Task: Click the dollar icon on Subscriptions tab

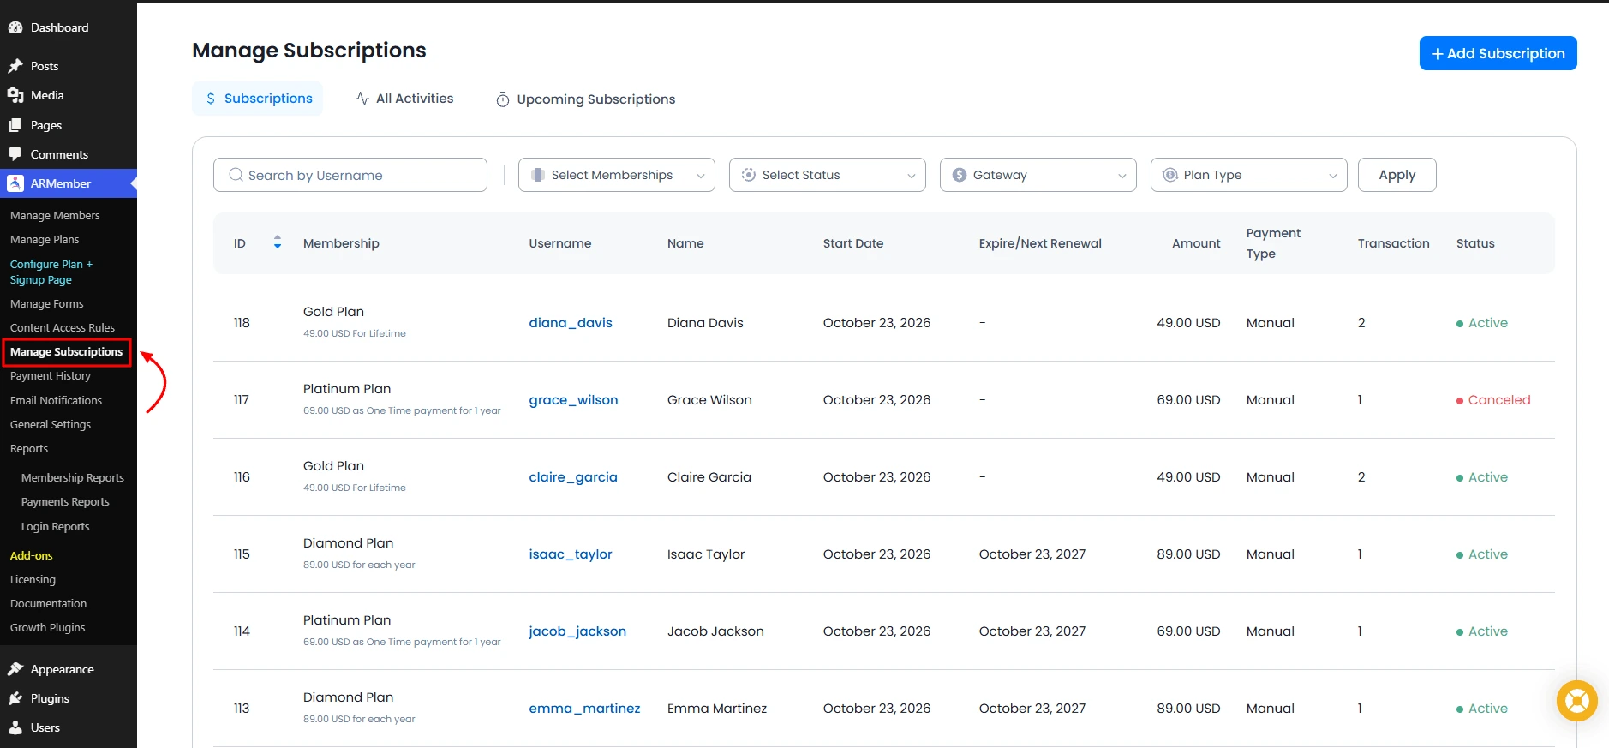Action: [211, 99]
